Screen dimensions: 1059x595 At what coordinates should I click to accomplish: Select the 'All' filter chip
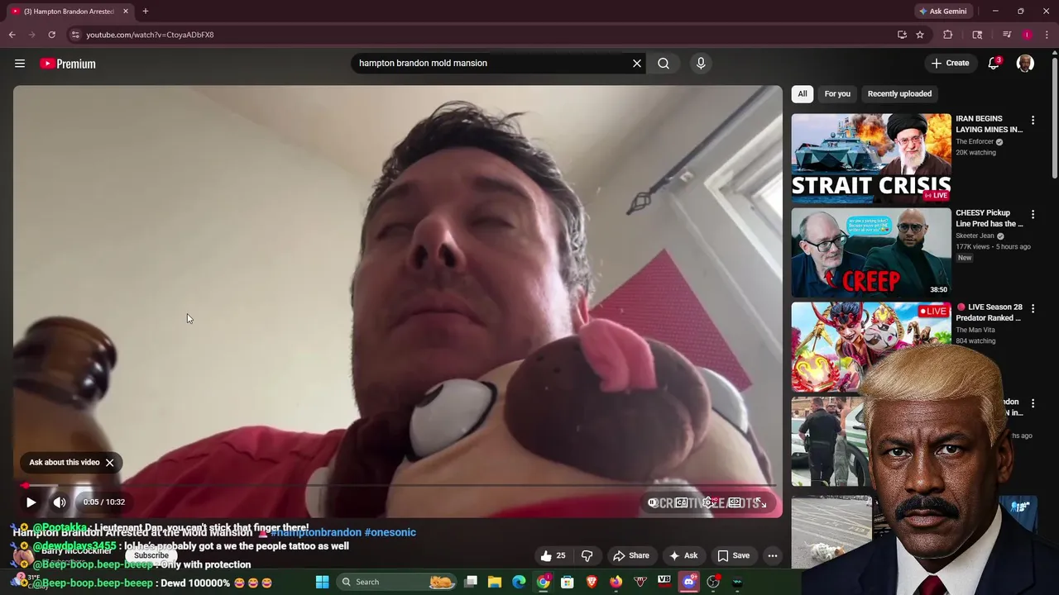(803, 93)
